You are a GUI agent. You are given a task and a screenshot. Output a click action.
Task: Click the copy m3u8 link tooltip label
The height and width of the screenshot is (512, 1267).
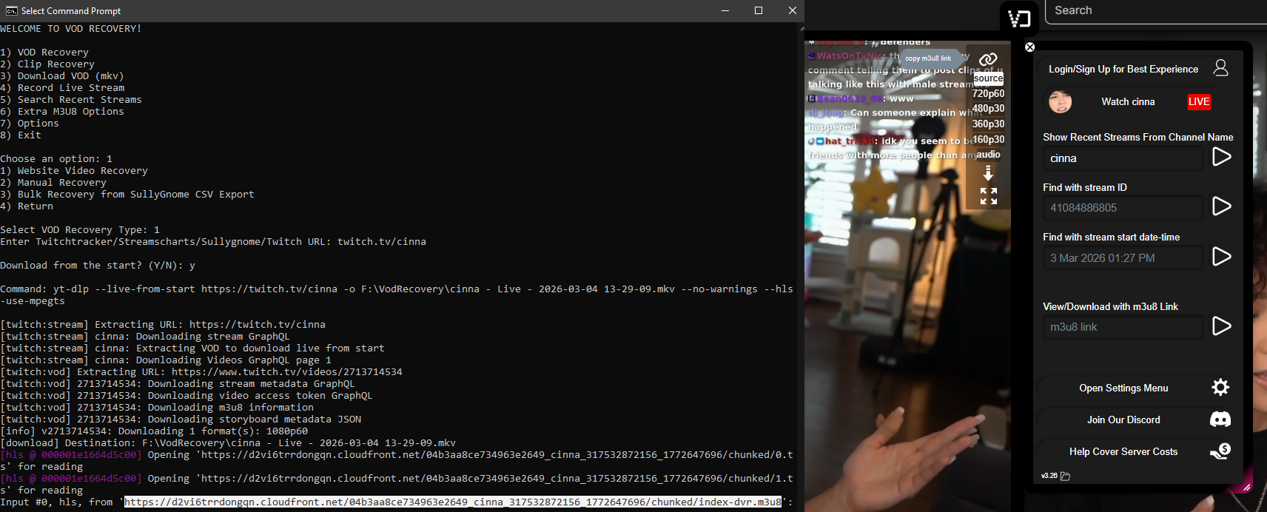[928, 58]
